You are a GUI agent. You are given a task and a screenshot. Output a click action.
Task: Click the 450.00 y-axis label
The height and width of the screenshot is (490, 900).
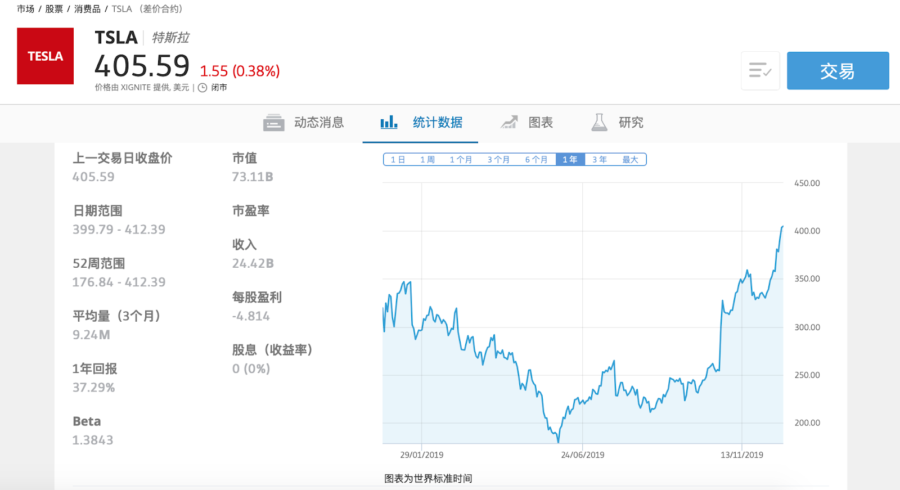point(807,183)
